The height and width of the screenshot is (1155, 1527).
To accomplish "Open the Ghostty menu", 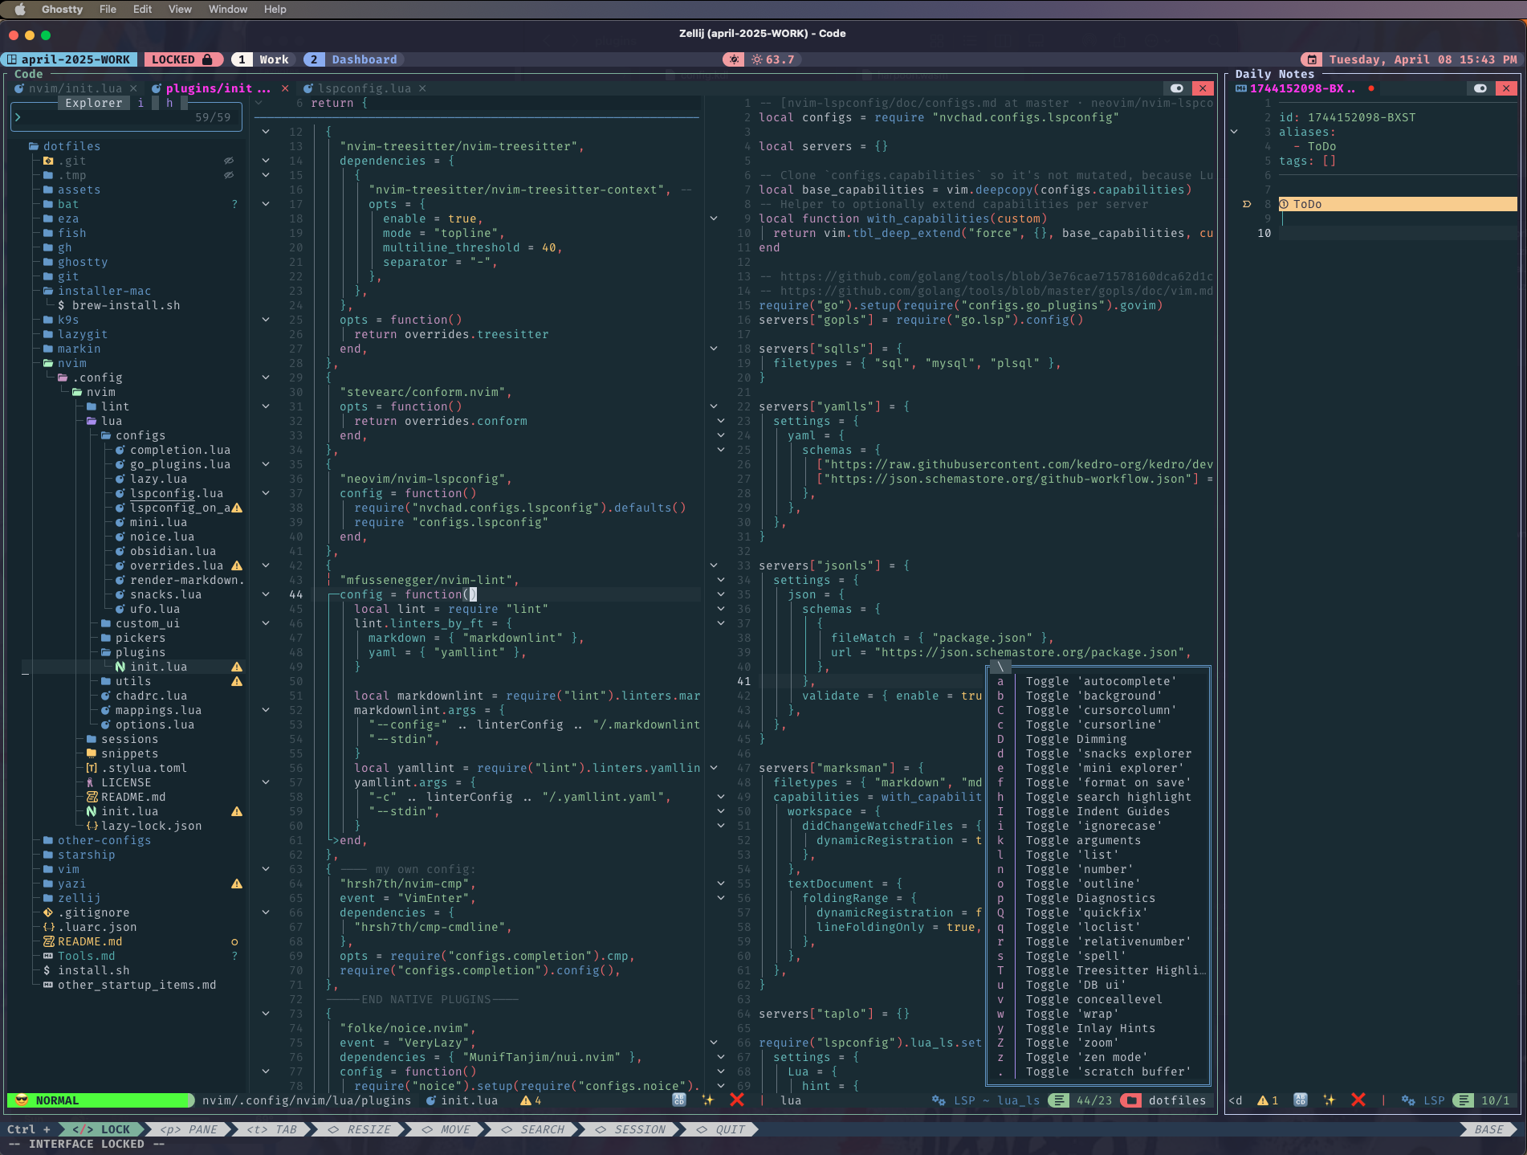I will pos(62,9).
